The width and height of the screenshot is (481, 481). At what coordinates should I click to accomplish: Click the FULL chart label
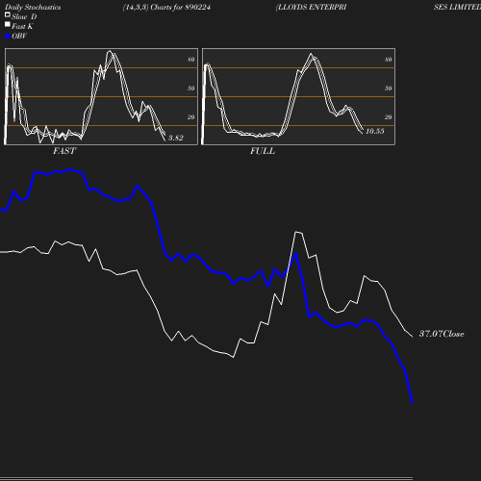pos(263,151)
